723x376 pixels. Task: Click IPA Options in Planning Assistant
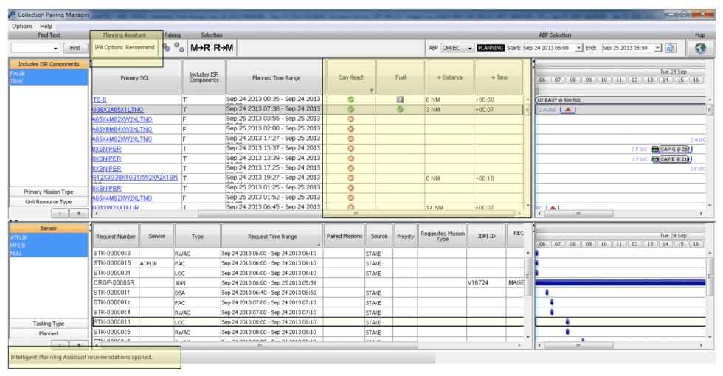click(x=109, y=47)
